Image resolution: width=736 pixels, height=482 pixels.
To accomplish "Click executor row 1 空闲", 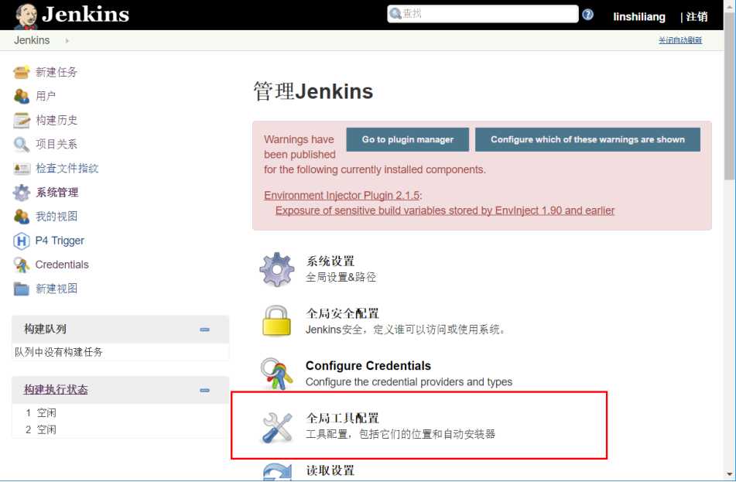I will [41, 413].
